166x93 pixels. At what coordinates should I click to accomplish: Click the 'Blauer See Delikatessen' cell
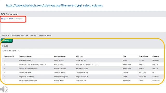click(28, 81)
